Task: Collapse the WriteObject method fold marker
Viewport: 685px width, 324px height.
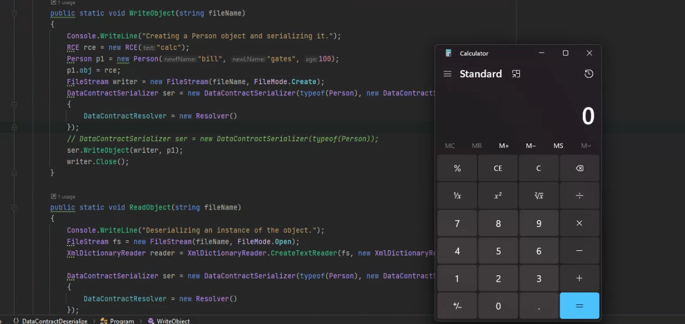Action: (x=15, y=13)
